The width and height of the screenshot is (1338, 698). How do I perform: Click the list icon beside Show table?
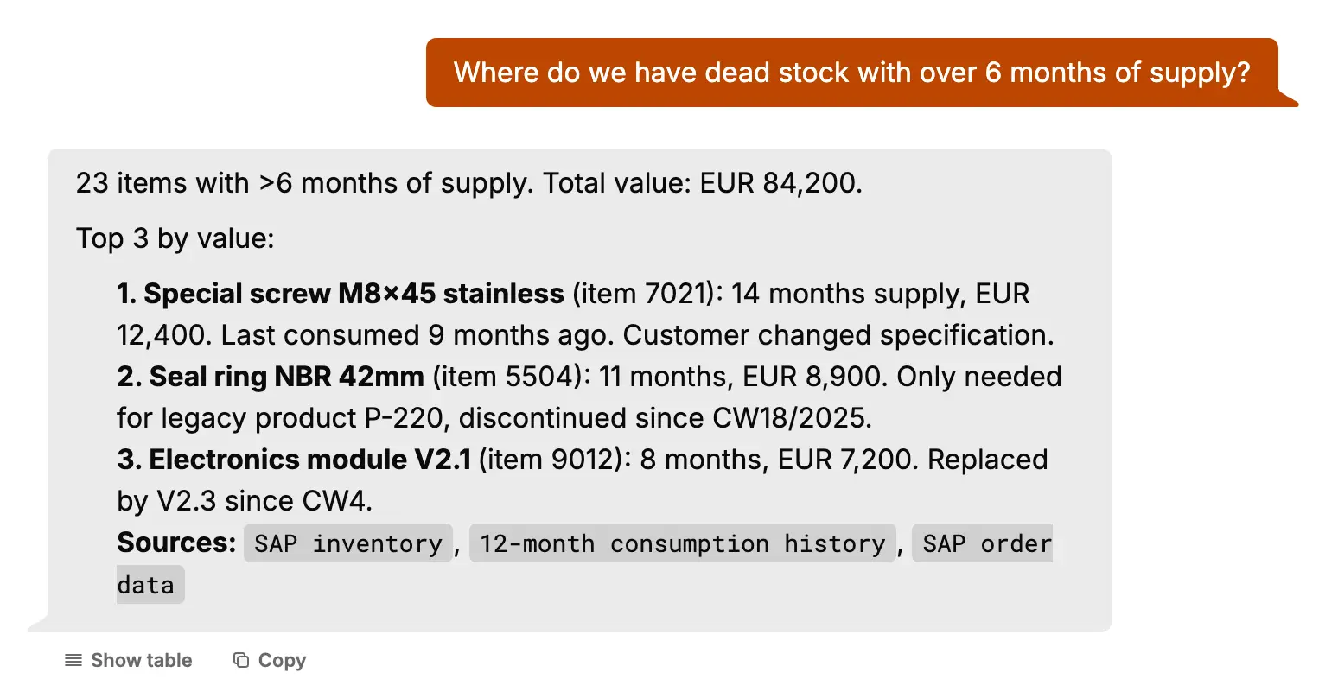pos(73,661)
